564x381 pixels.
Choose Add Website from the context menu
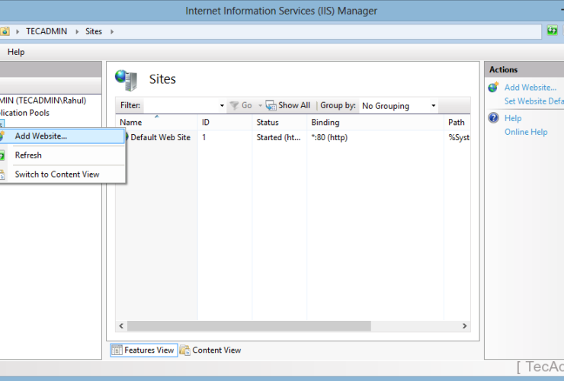(x=41, y=136)
